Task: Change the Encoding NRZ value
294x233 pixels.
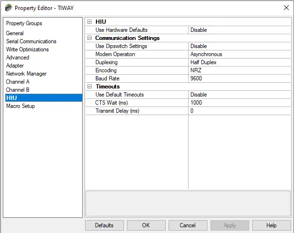Action: click(239, 70)
